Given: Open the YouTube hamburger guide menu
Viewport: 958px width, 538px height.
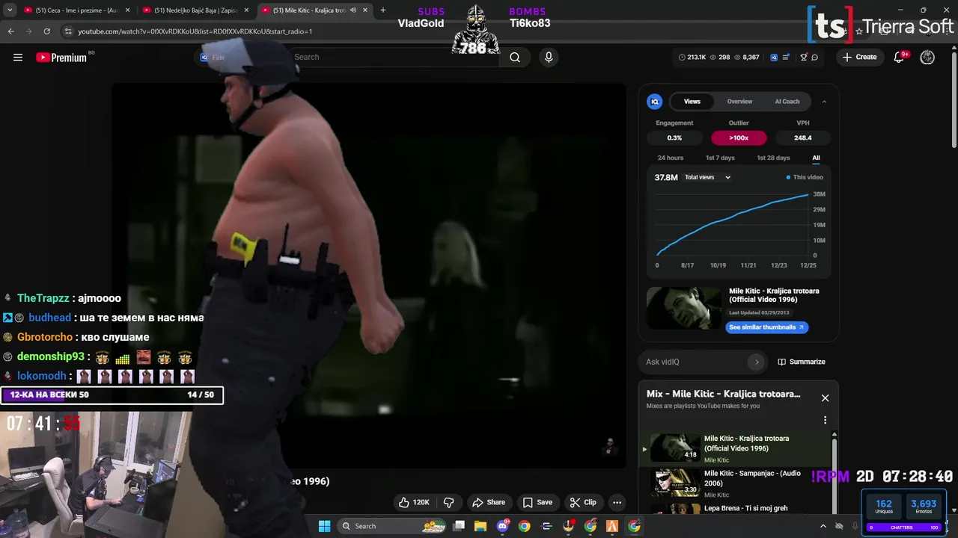Looking at the screenshot, I should point(18,58).
